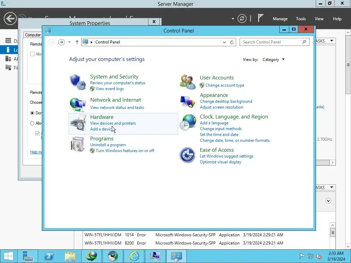Viewport: 351px width, 263px height.
Task: Click Review your computer's status link
Action: tap(118, 83)
